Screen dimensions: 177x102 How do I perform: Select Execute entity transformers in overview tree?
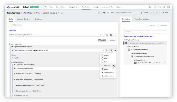tap(145, 56)
